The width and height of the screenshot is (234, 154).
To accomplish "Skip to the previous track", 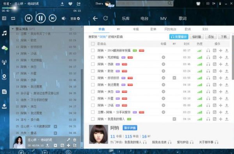I will [28, 18].
